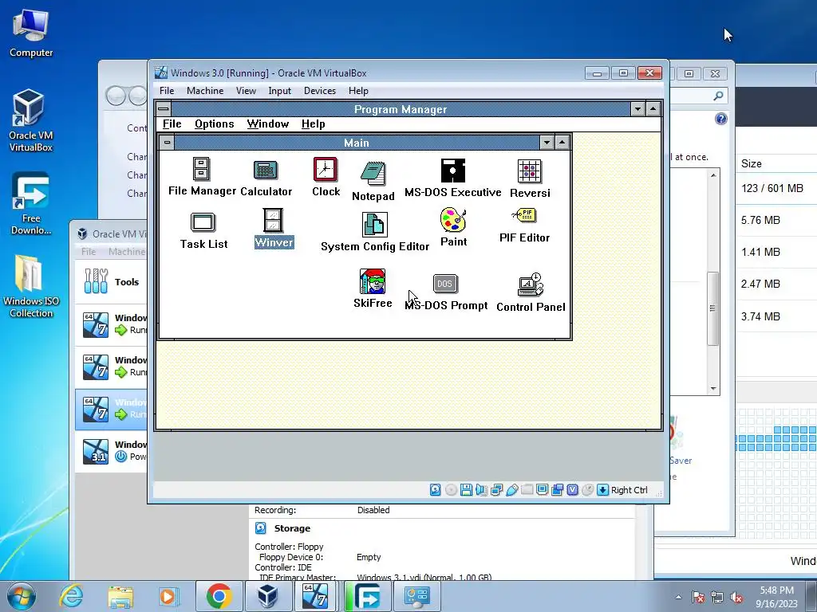
Task: Open the Computer desktop icon
Action: (x=31, y=33)
